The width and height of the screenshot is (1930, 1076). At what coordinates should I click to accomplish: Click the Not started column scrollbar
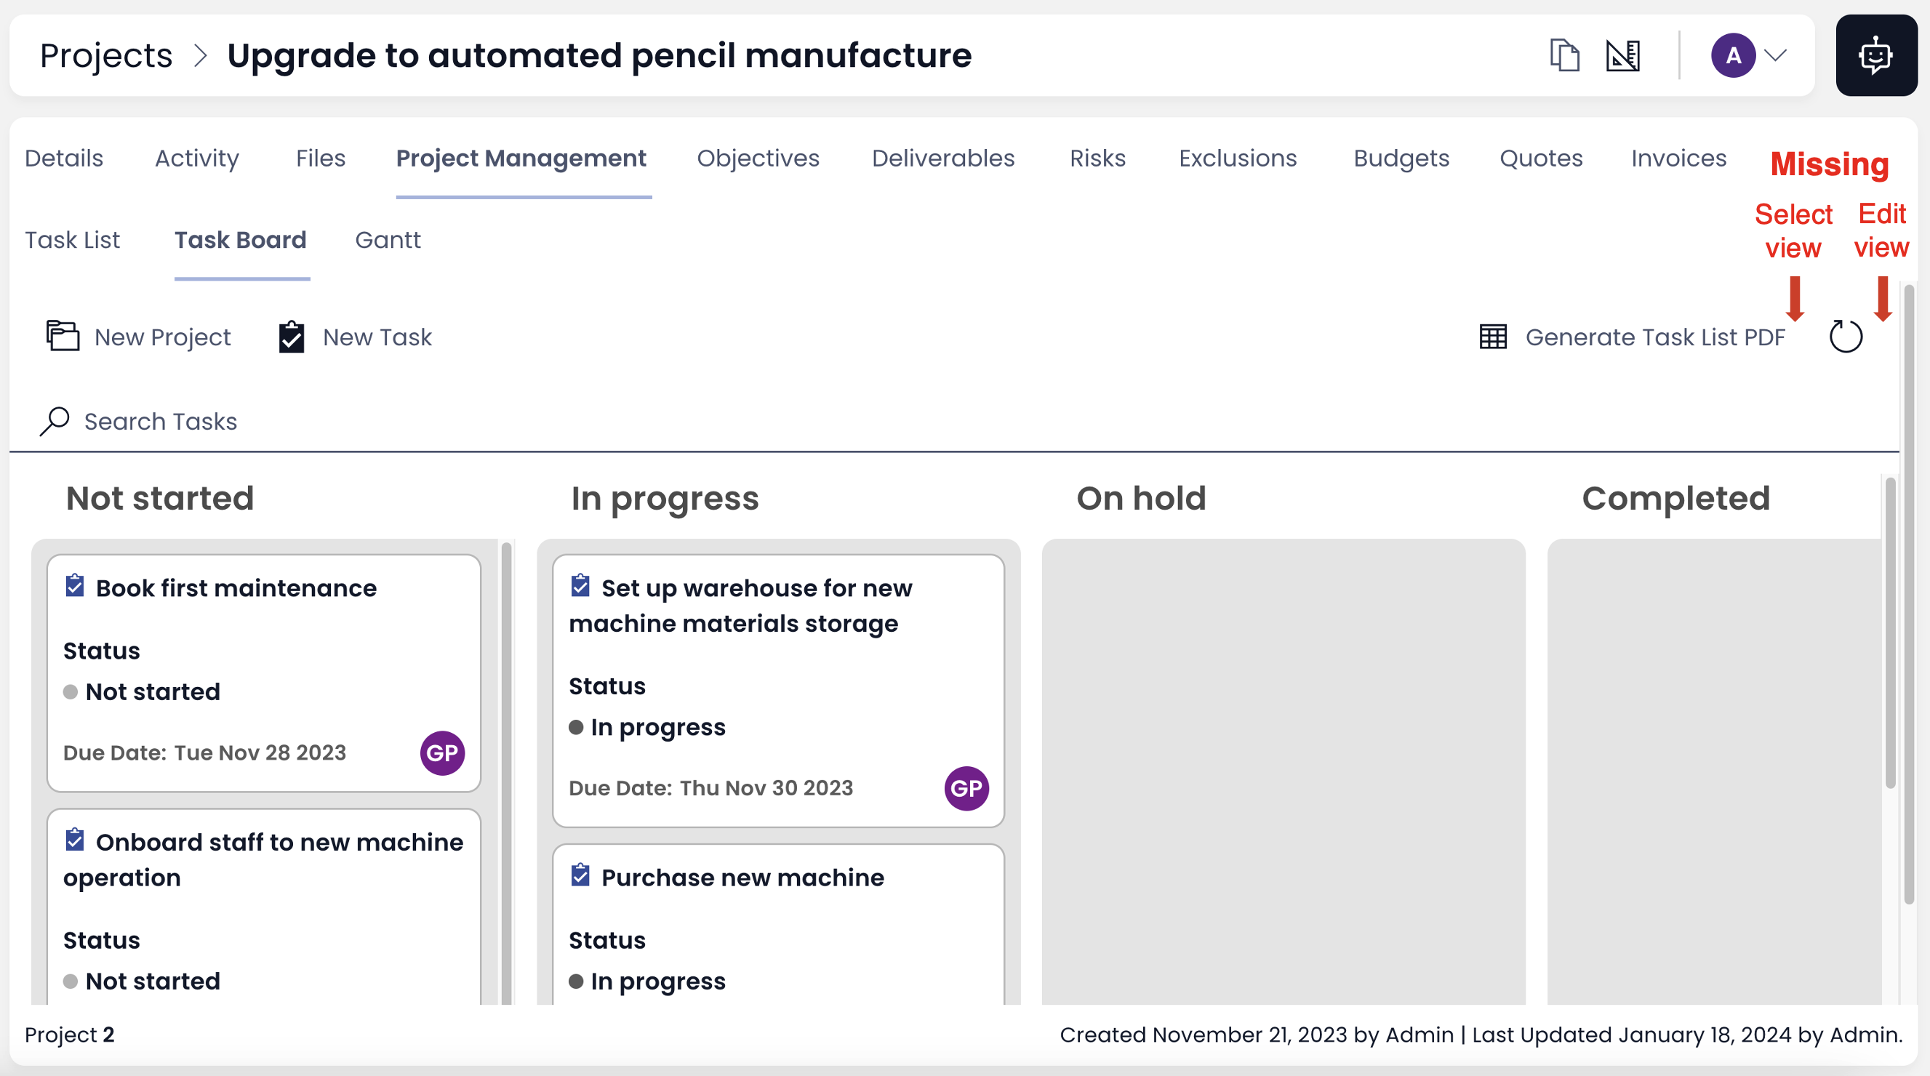(507, 772)
